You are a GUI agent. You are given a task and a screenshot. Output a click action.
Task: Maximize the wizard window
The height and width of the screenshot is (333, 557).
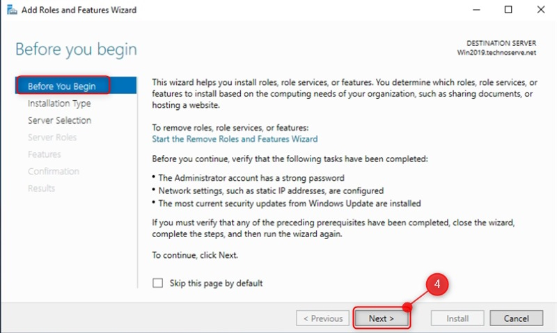[x=508, y=10]
